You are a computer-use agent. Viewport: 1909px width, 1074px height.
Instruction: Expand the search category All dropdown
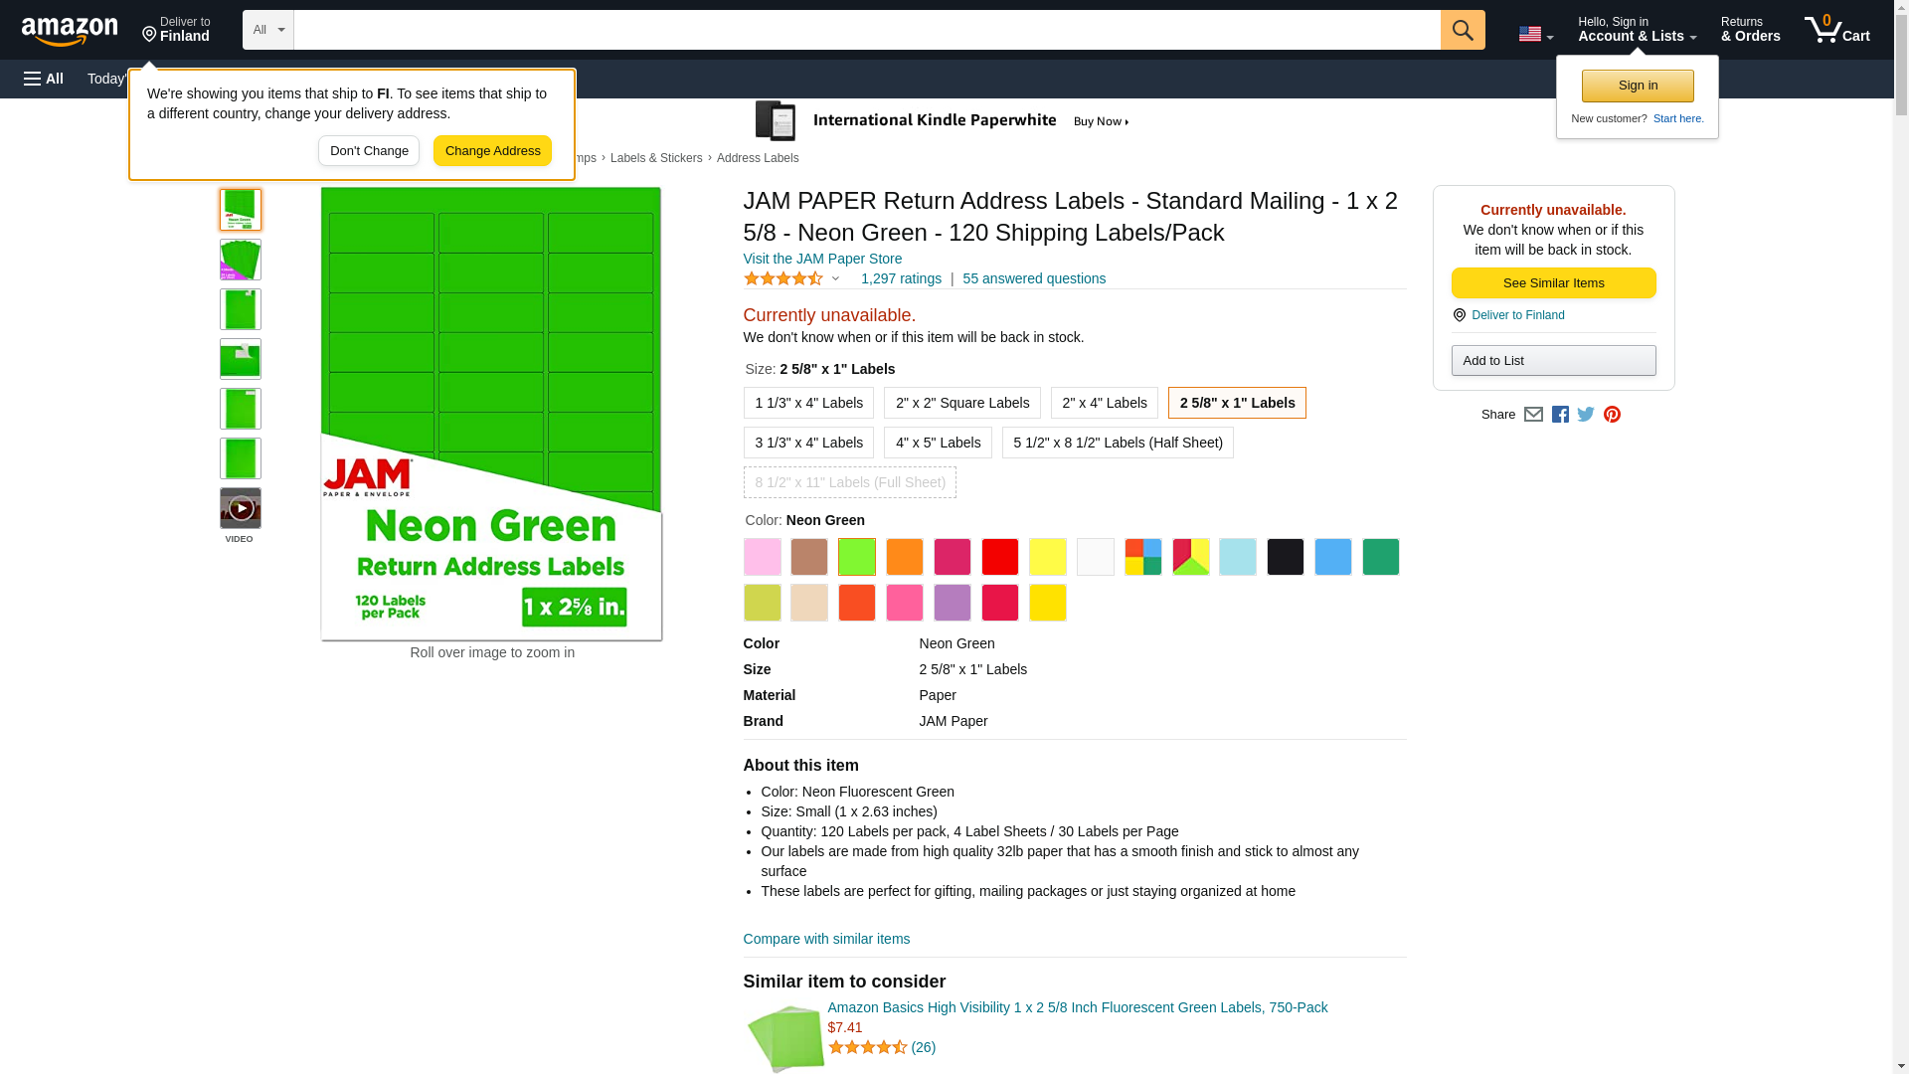(267, 30)
